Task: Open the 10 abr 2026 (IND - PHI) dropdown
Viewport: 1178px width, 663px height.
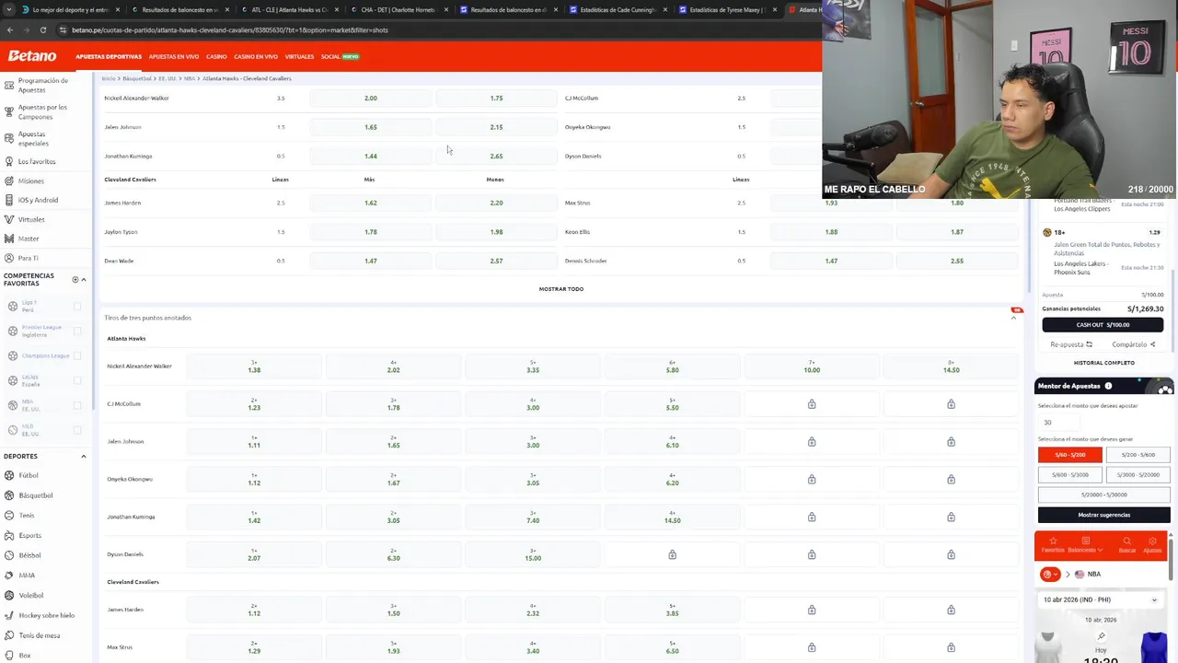Action: pyautogui.click(x=1101, y=599)
